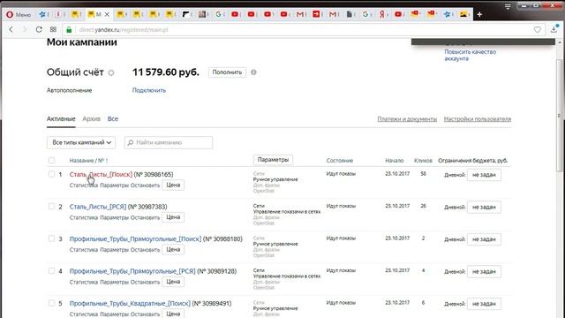The height and width of the screenshot is (318, 565).
Task: Switch to Все tab
Action: (112, 118)
